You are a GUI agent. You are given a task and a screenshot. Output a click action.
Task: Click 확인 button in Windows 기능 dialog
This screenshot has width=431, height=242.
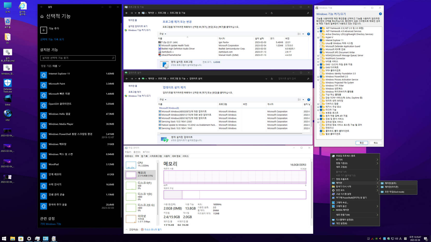point(362,143)
